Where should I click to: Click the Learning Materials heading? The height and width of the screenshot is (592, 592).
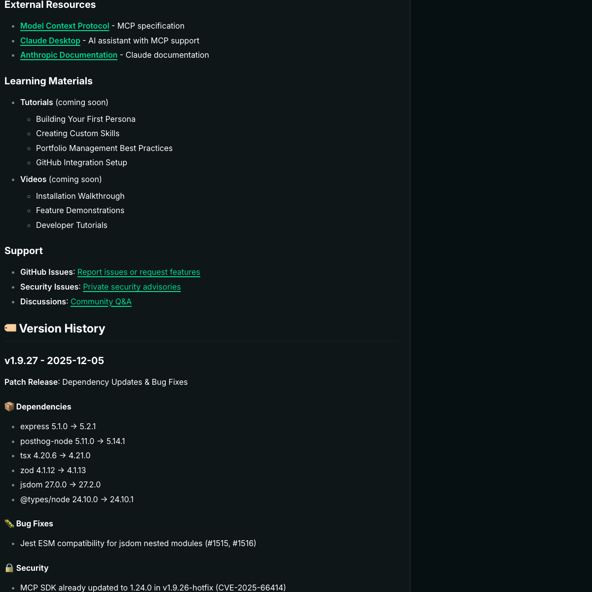point(48,81)
